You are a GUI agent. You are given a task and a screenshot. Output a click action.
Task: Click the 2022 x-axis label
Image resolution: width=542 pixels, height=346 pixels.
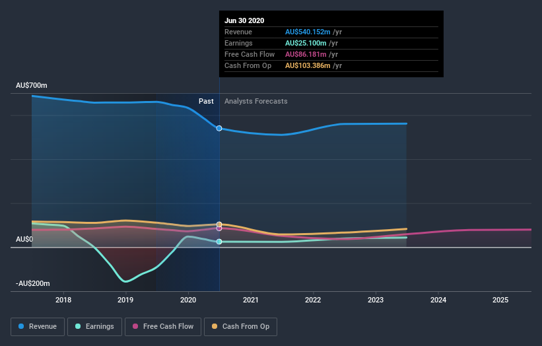313,300
